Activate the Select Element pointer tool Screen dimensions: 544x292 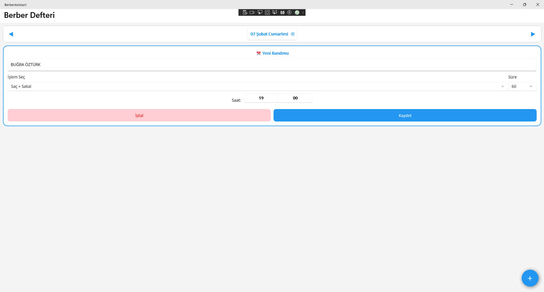pos(260,12)
